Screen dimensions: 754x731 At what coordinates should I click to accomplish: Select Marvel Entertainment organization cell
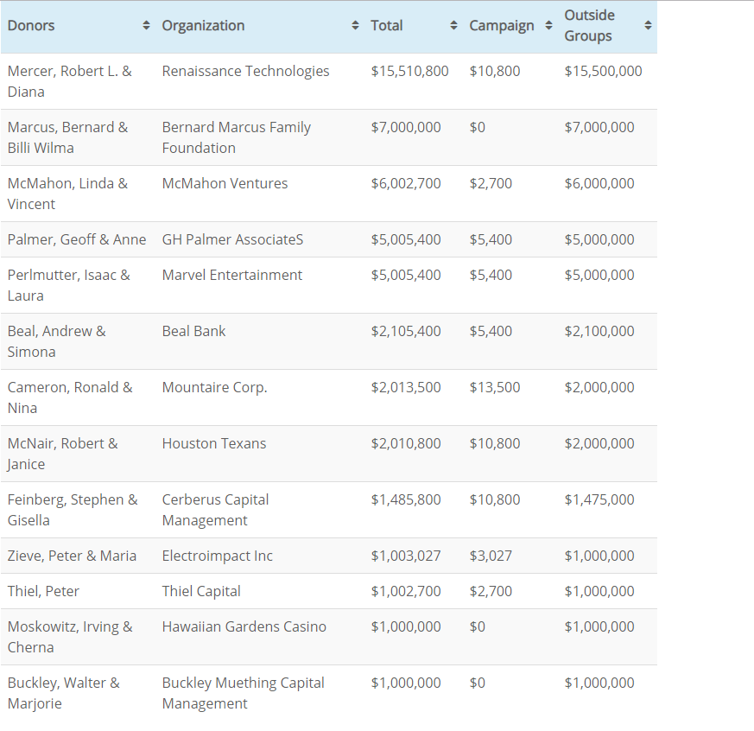click(232, 275)
